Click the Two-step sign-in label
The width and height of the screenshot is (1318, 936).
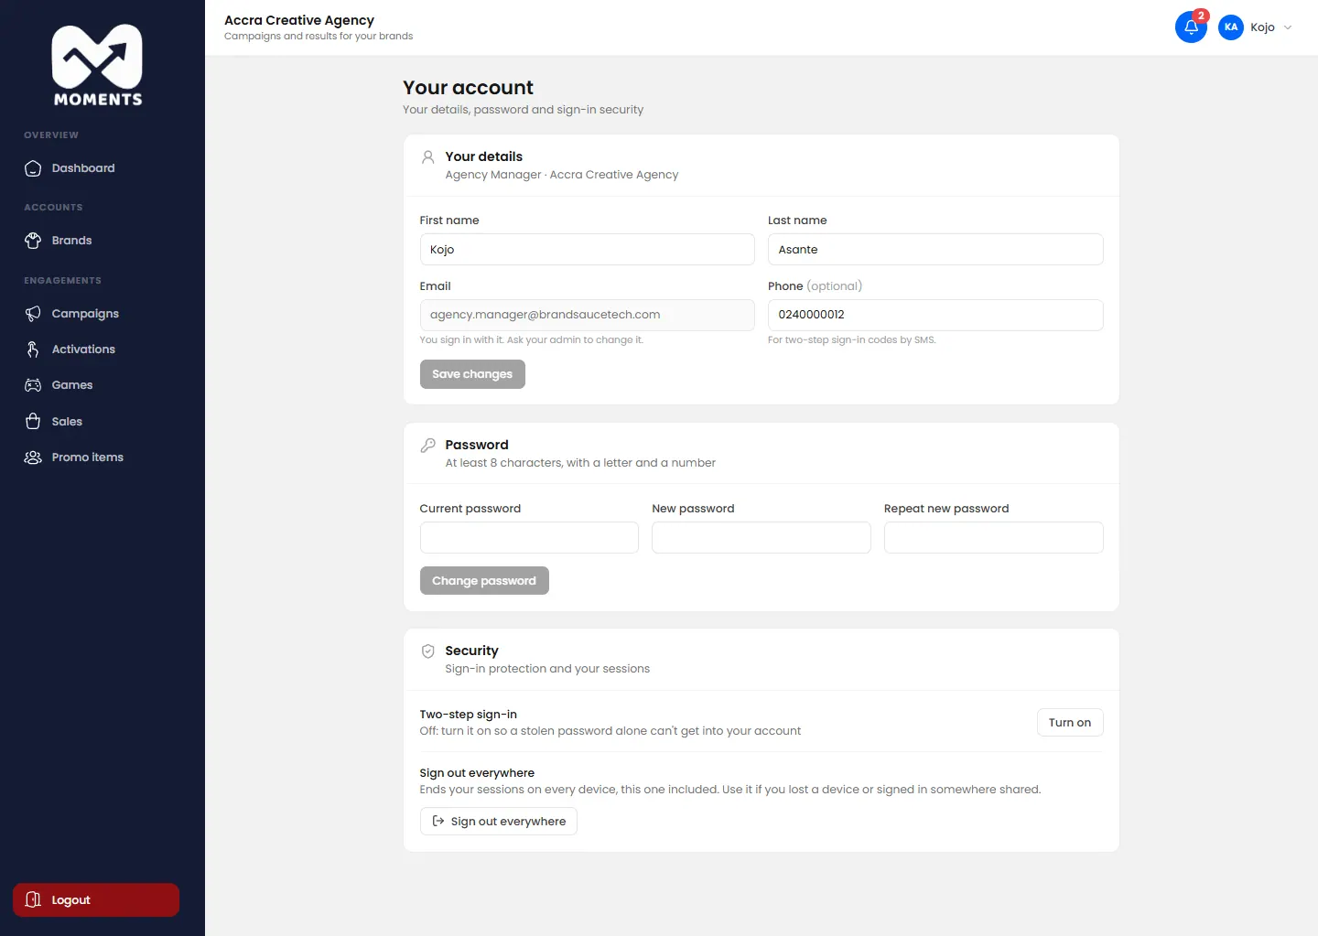click(x=468, y=715)
